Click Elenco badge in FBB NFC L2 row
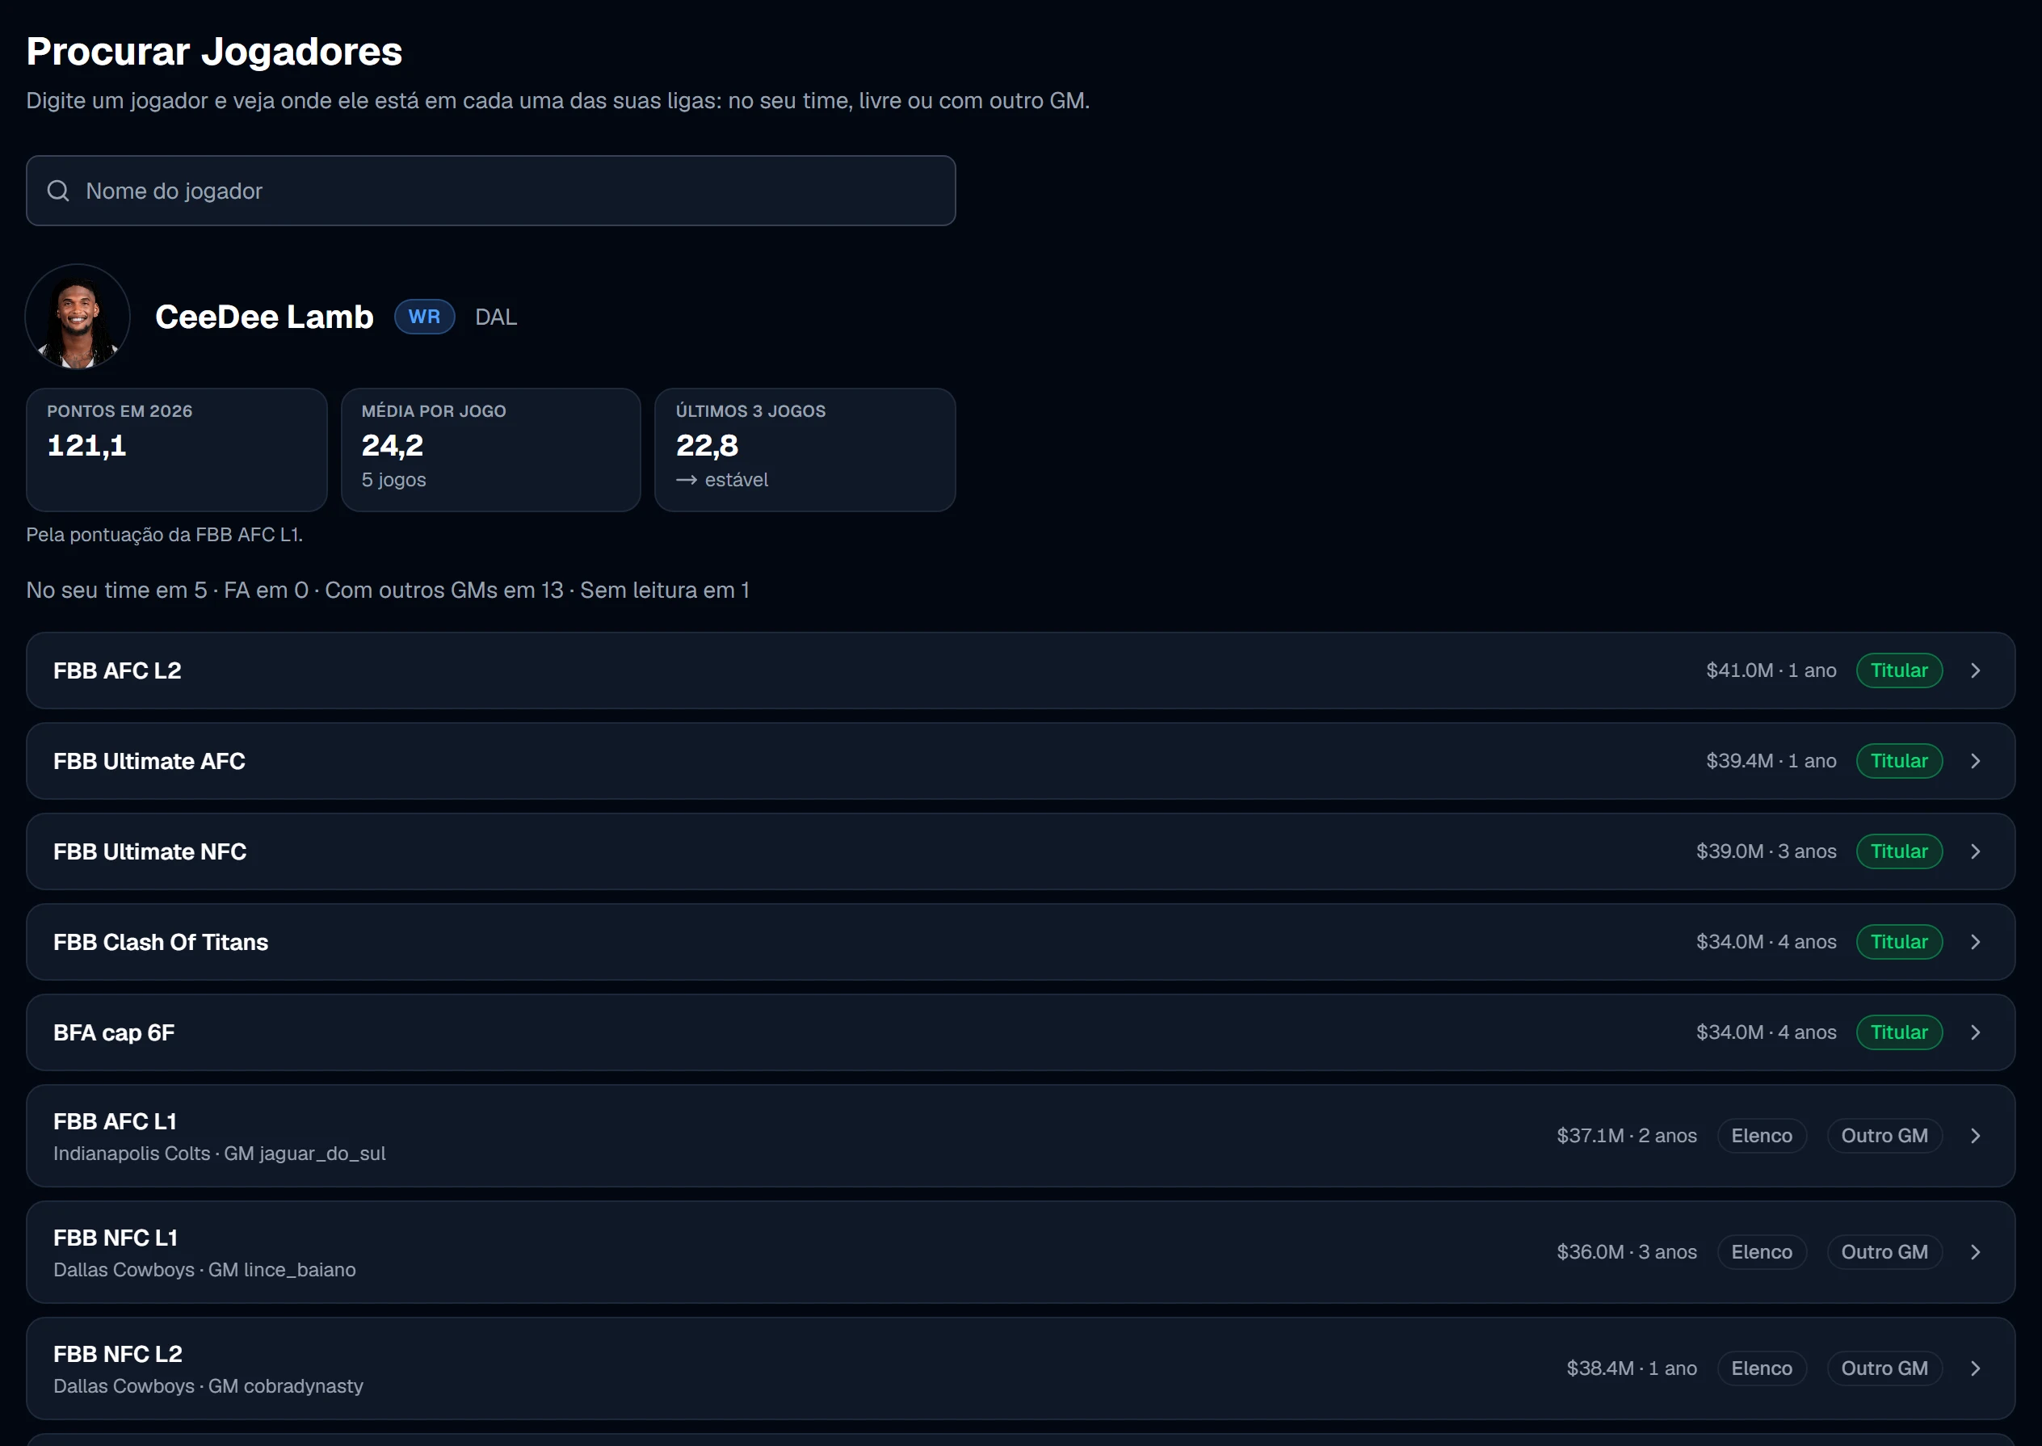This screenshot has height=1446, width=2042. point(1761,1368)
